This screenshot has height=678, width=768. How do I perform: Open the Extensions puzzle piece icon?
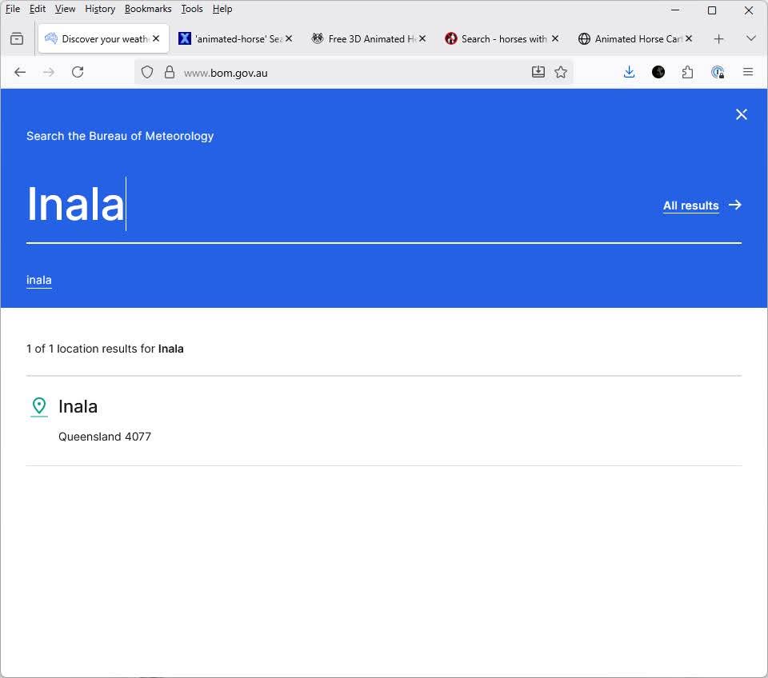(x=687, y=72)
